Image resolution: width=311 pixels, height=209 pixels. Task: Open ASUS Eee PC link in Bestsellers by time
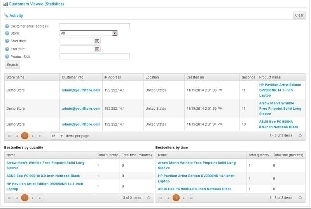195,189
